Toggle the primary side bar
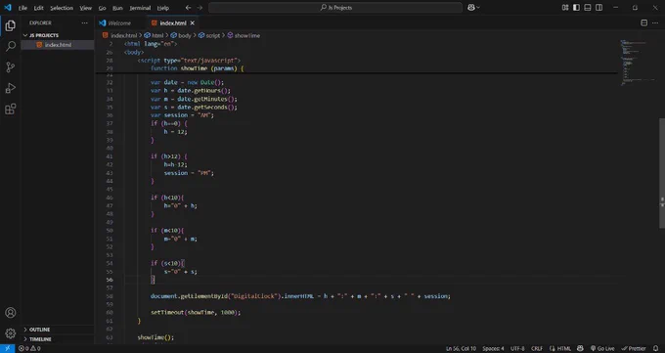The image size is (665, 353). 576,7
